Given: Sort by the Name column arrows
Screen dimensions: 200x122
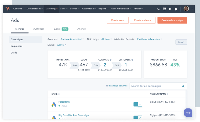Looking at the screenshot, I should point(59,94).
